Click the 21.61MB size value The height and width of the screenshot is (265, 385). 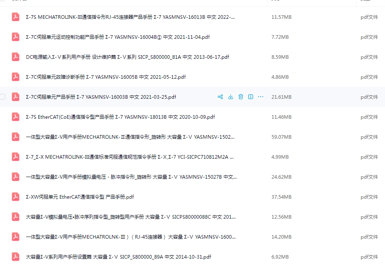click(x=281, y=97)
